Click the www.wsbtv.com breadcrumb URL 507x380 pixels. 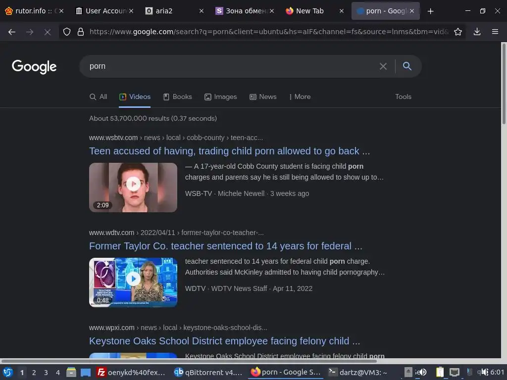(176, 138)
